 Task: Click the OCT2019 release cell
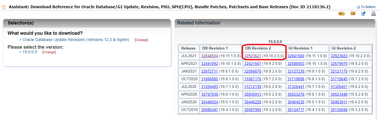click(x=188, y=110)
